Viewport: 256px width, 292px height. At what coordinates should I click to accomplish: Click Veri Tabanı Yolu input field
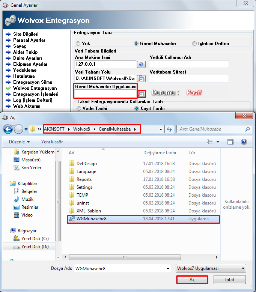pyautogui.click(x=105, y=78)
